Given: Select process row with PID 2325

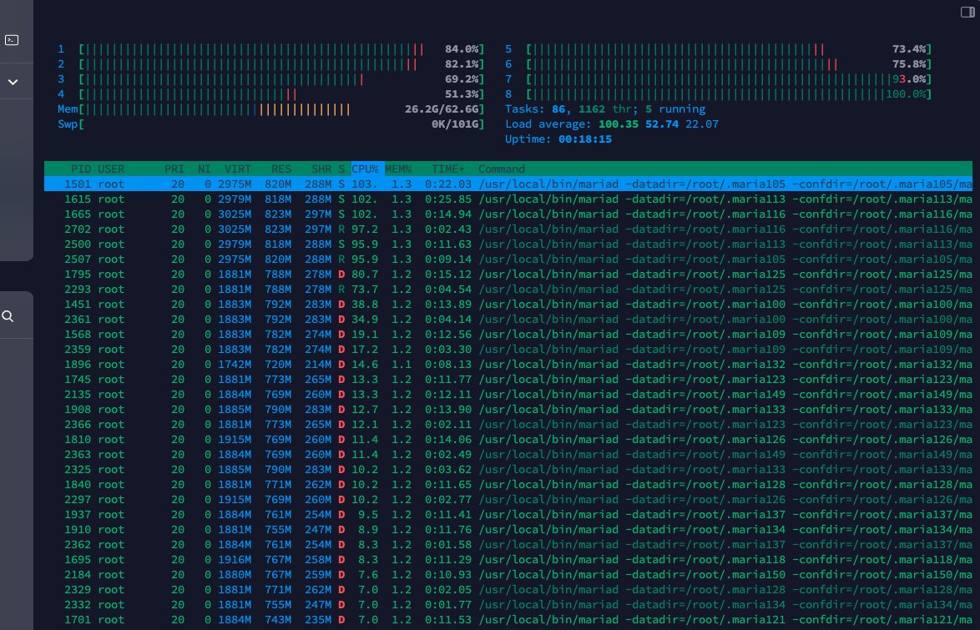Looking at the screenshot, I should pos(508,469).
